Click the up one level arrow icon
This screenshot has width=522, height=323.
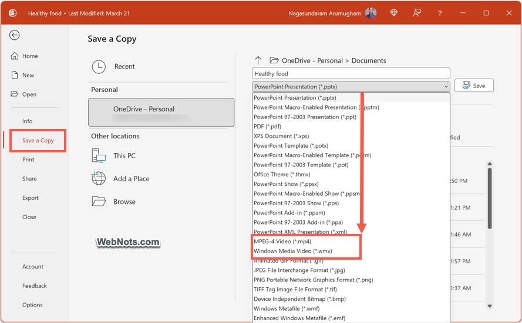[x=258, y=60]
